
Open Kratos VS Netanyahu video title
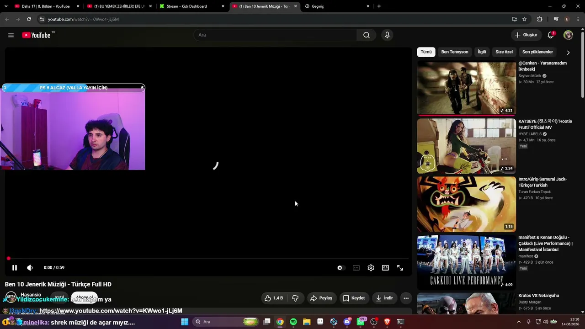539,296
